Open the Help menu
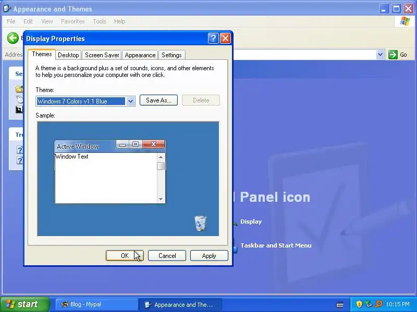417x312 pixels. pos(119,21)
